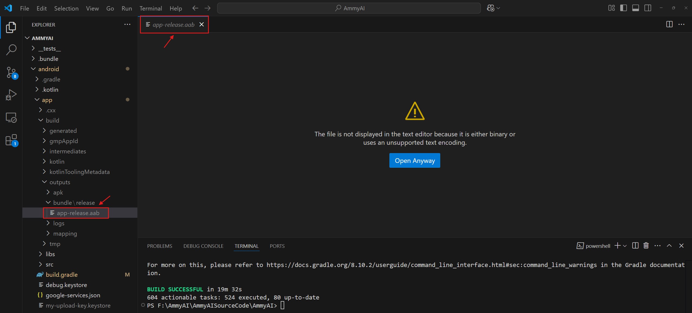Open the Terminal menu
This screenshot has width=692, height=313.
(150, 8)
